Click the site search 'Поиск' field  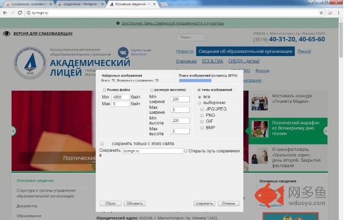point(191,37)
